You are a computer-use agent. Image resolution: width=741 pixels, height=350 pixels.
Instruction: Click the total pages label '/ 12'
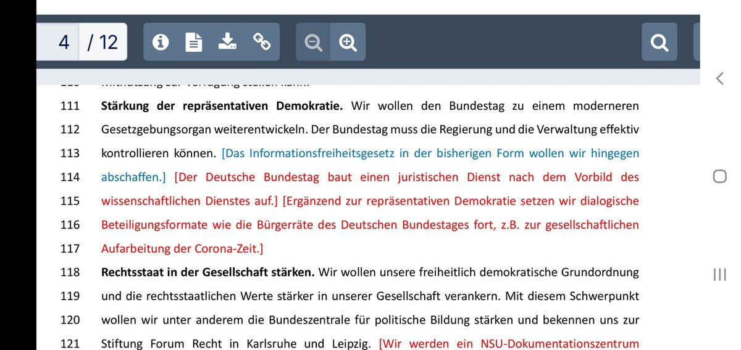(103, 42)
